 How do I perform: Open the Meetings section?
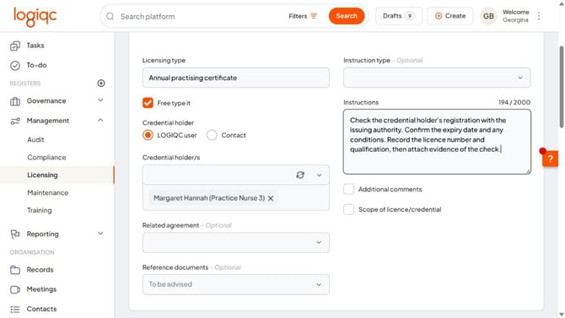(41, 289)
